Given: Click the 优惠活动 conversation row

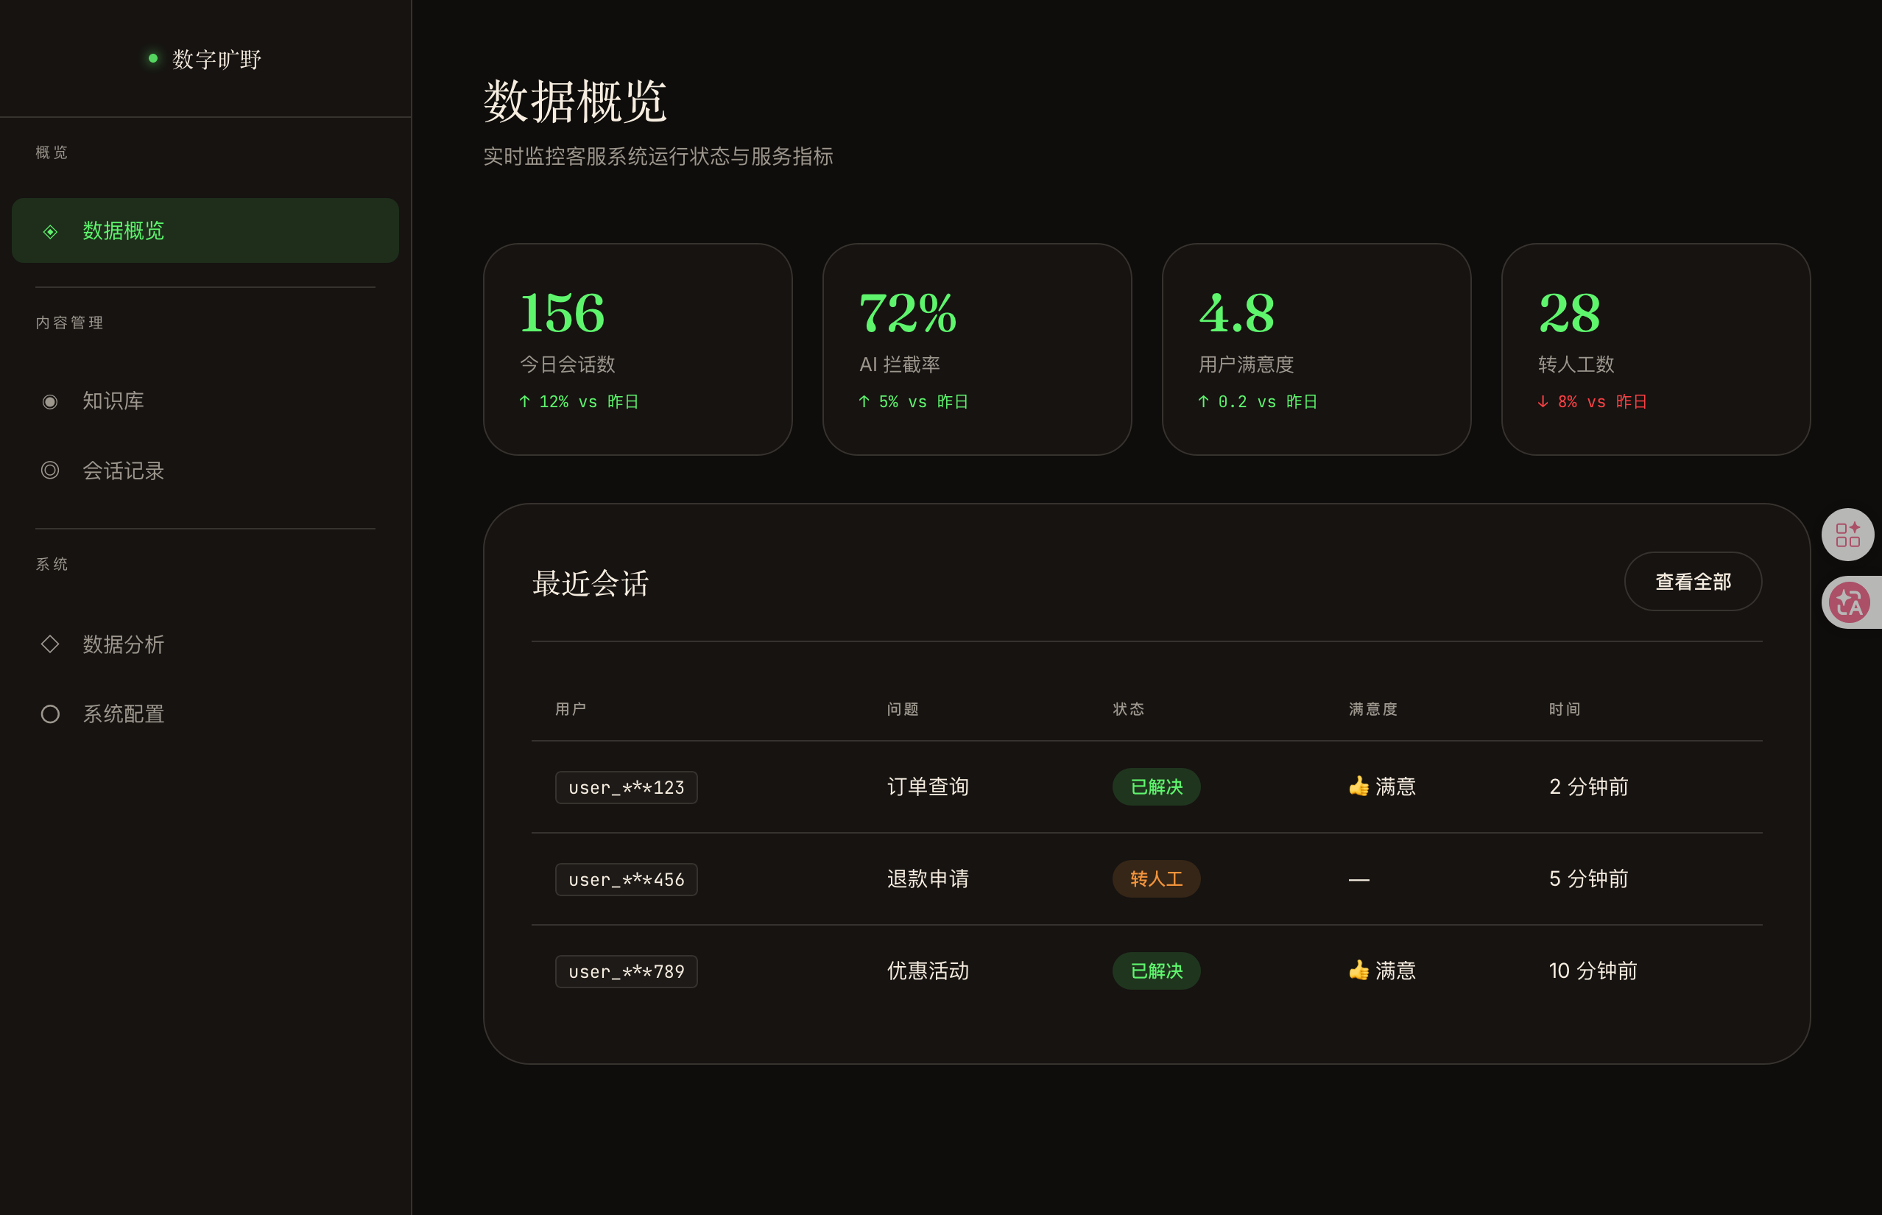Looking at the screenshot, I should point(1147,971).
